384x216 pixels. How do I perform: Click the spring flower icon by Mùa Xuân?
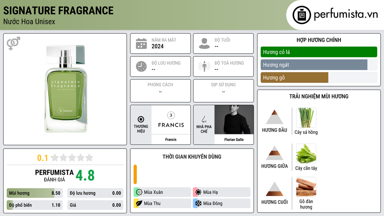139,192
